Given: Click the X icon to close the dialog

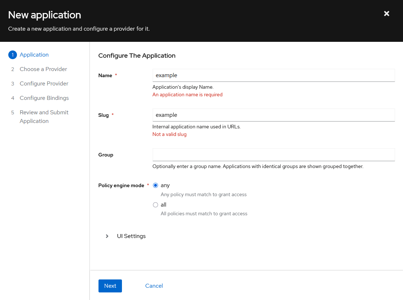Looking at the screenshot, I should (386, 13).
